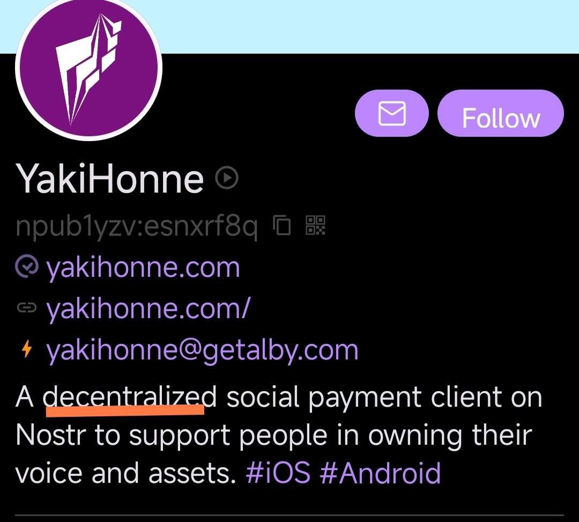Open the #iOS hashtag

click(x=278, y=473)
